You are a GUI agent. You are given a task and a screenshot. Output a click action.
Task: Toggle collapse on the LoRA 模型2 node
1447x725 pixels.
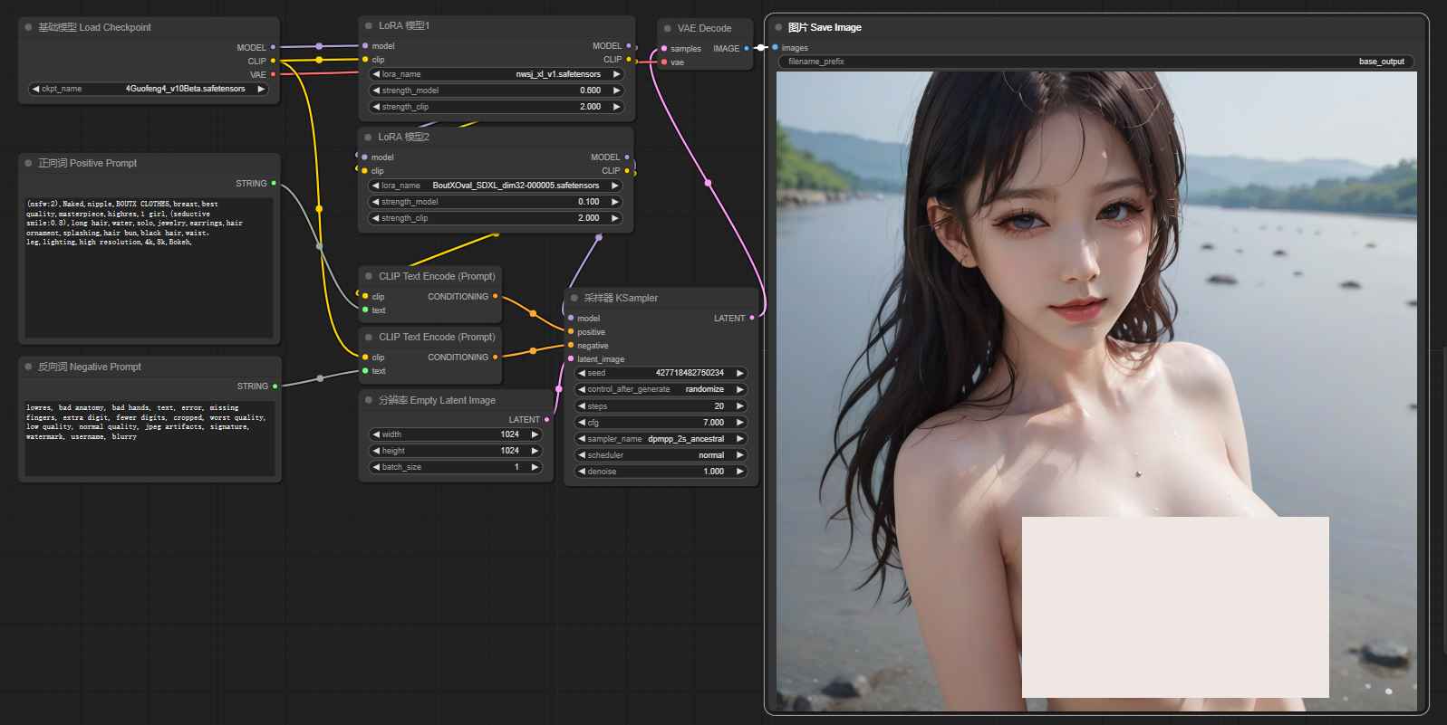click(368, 138)
